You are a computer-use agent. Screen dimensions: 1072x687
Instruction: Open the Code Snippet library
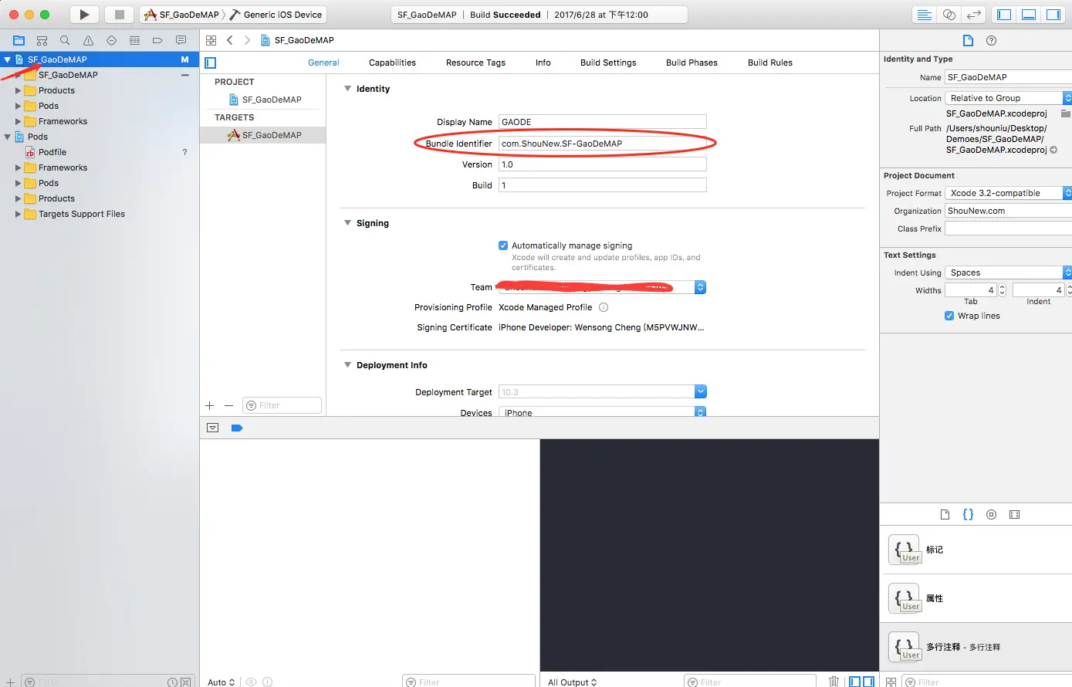click(x=968, y=515)
